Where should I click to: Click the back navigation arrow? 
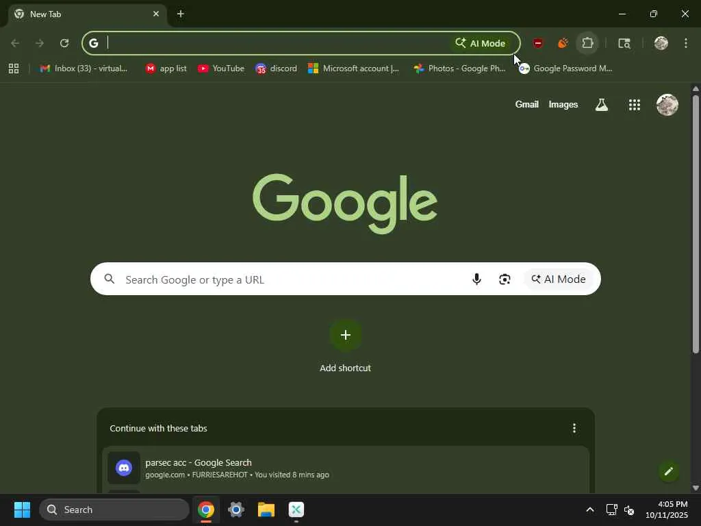click(15, 43)
